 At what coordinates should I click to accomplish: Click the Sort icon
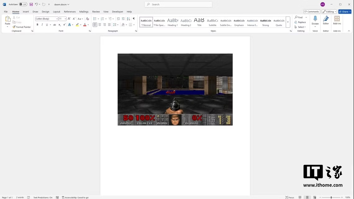click(x=128, y=19)
